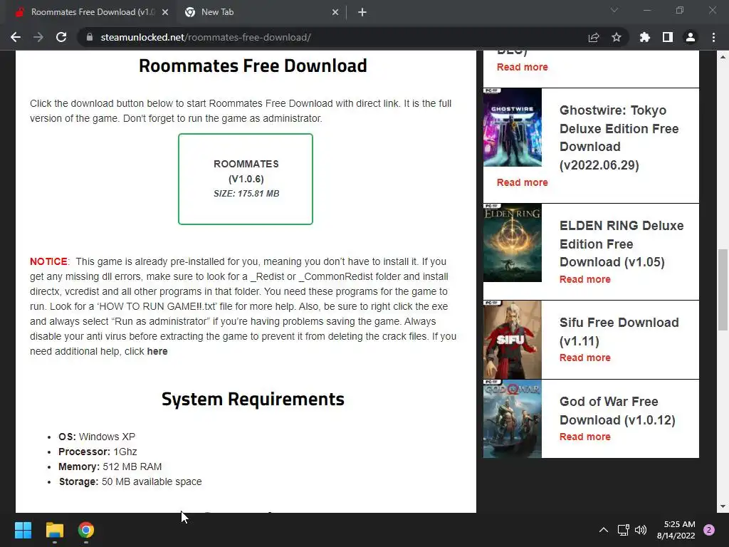Open the Chrome three-dot menu
729x547 pixels.
click(x=713, y=37)
